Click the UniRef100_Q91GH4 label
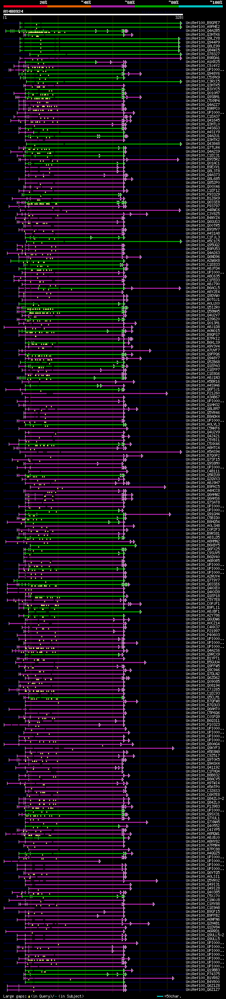 pyautogui.click(x=203, y=514)
